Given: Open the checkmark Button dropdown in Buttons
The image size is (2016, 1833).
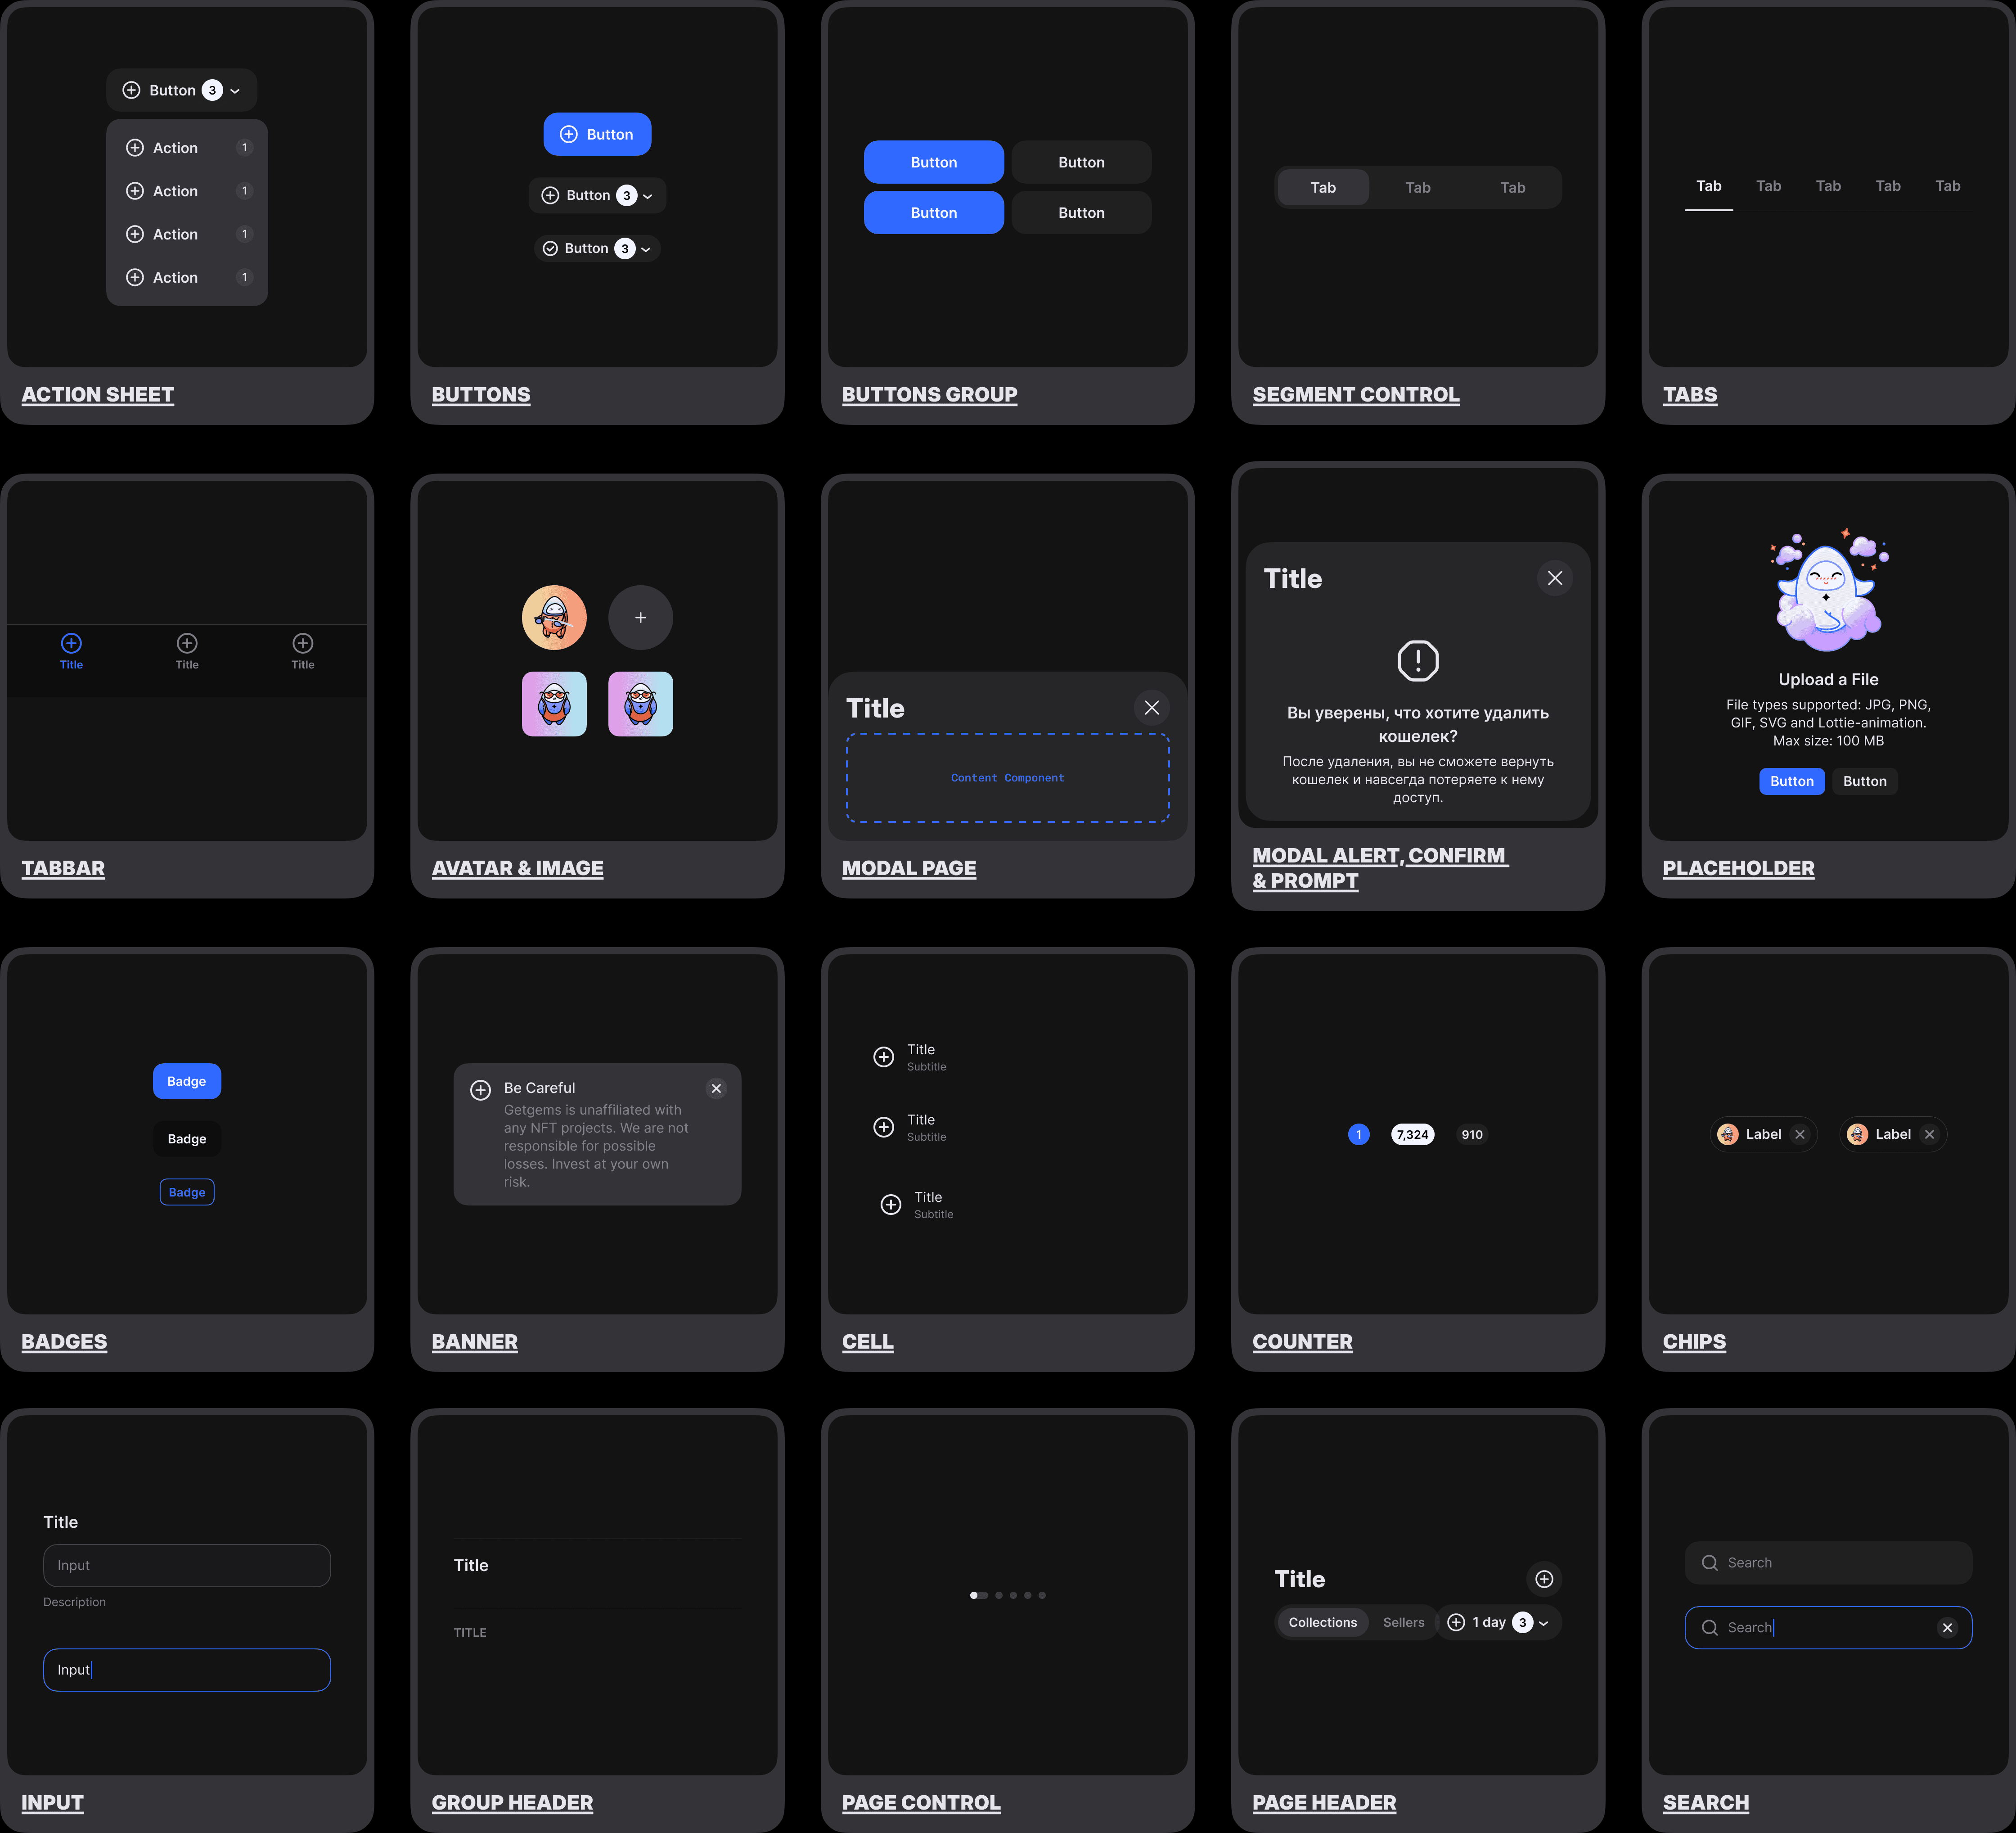Looking at the screenshot, I should click(x=597, y=248).
